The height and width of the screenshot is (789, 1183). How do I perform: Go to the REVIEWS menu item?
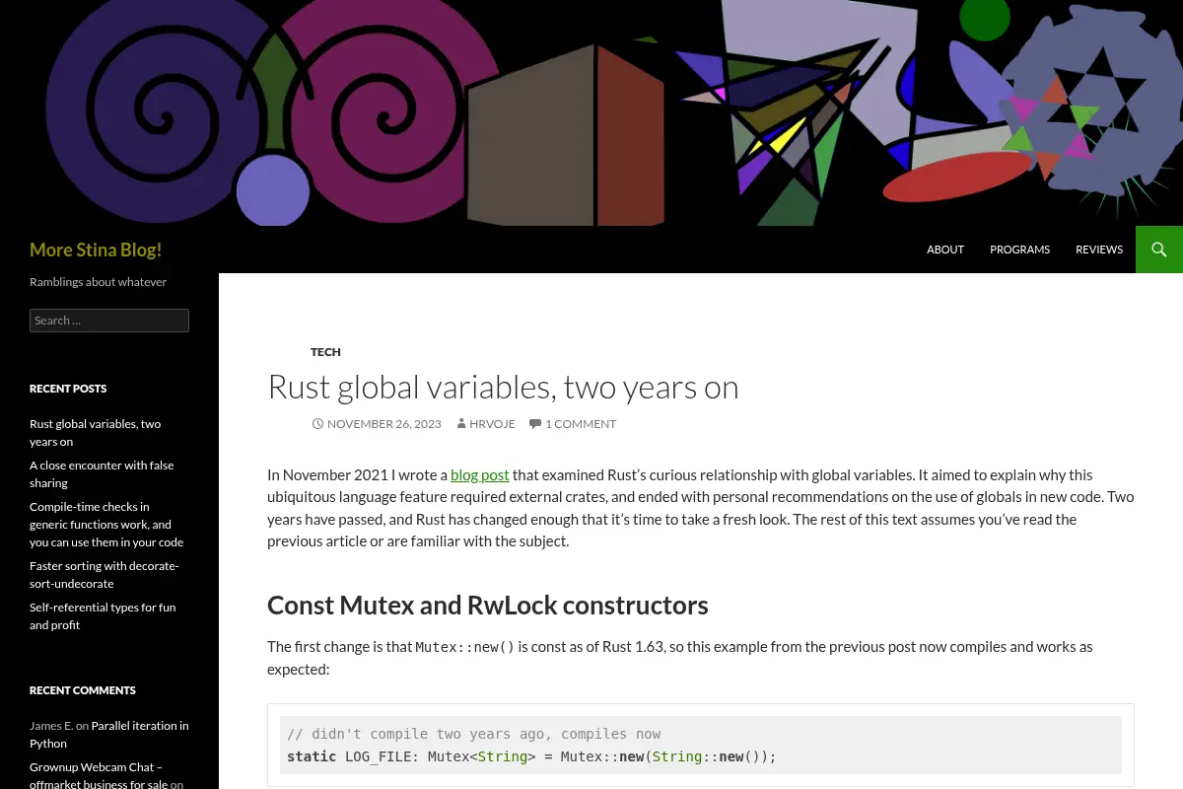point(1099,250)
